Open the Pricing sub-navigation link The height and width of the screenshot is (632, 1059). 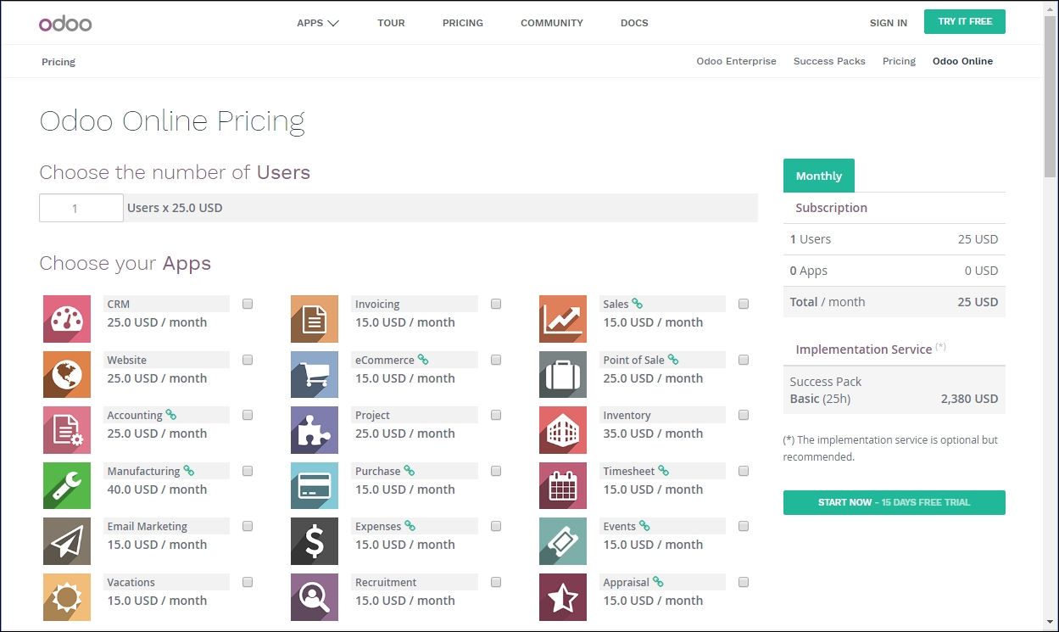click(x=899, y=61)
